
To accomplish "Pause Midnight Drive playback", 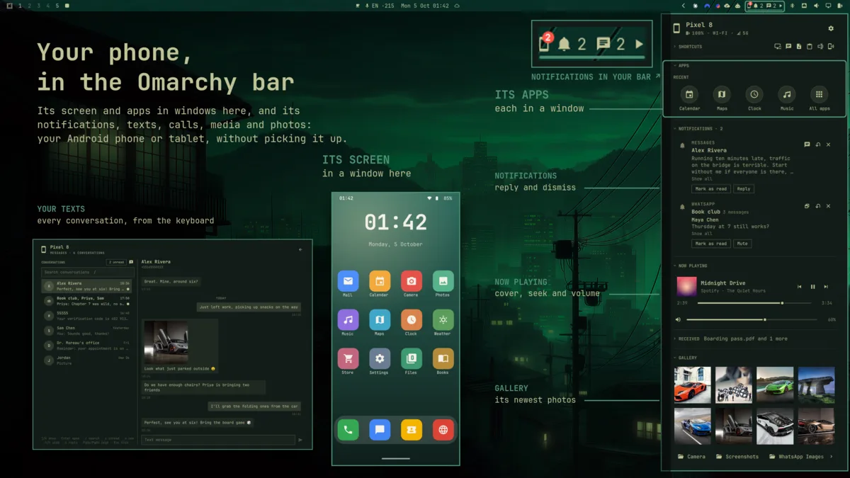I will 813,287.
